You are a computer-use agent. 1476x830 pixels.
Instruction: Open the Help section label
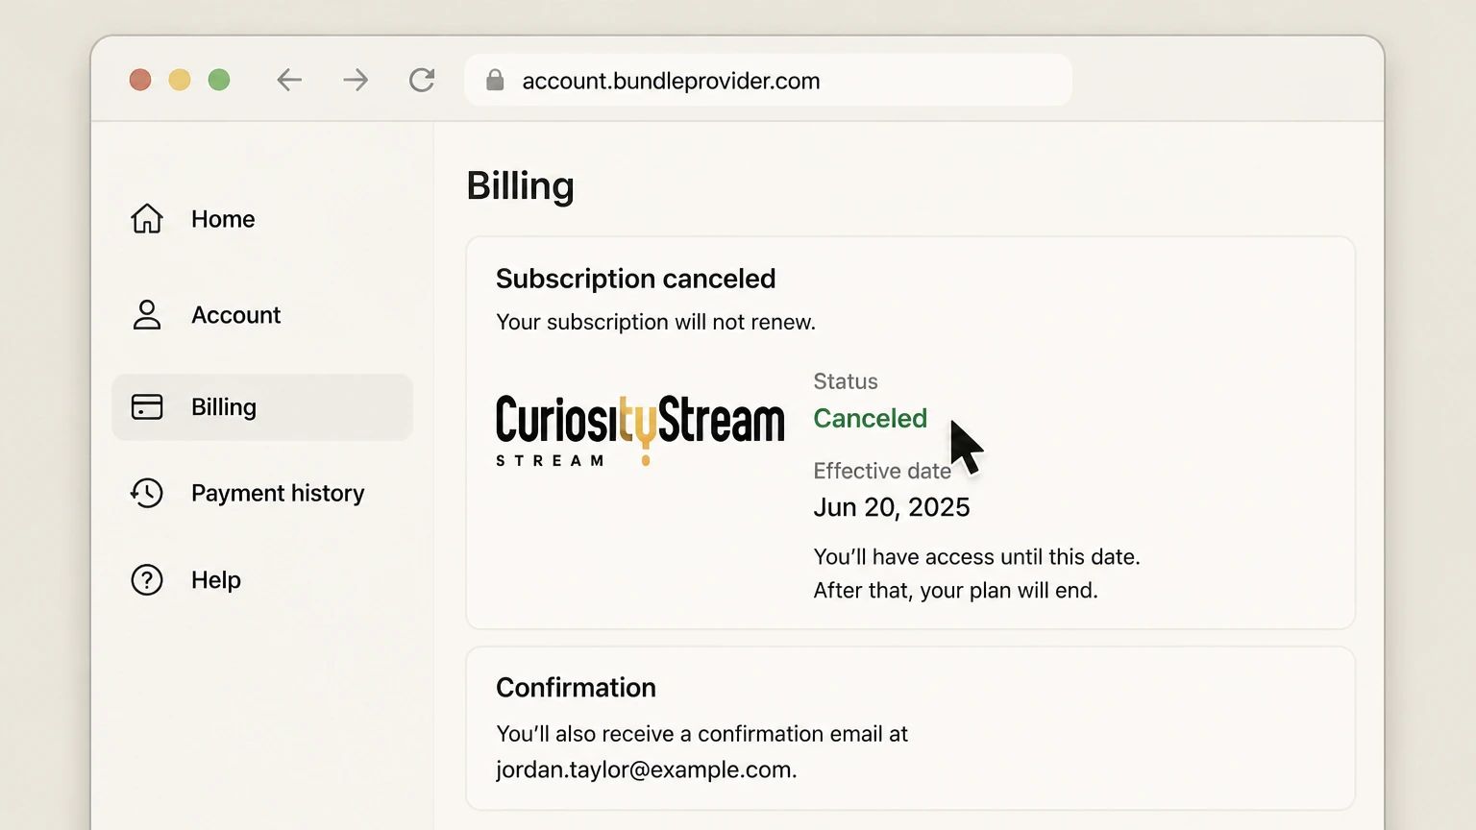(216, 580)
